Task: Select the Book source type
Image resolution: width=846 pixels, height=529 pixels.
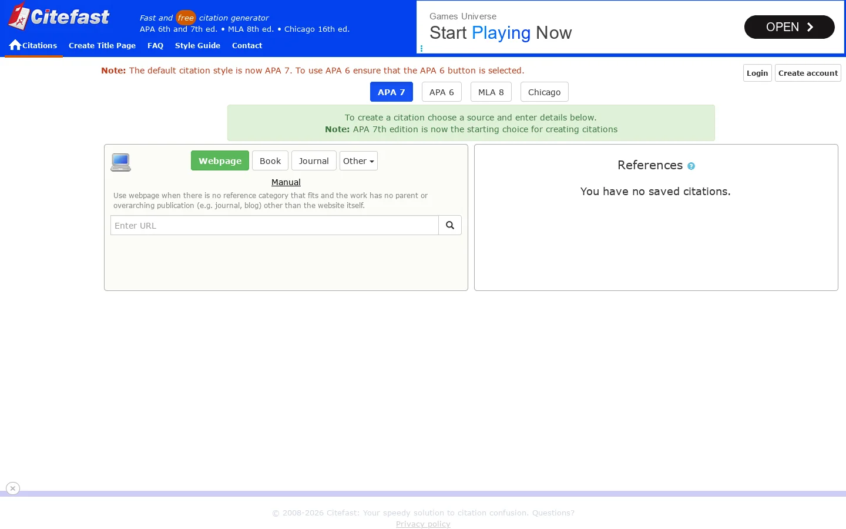Action: click(x=270, y=160)
